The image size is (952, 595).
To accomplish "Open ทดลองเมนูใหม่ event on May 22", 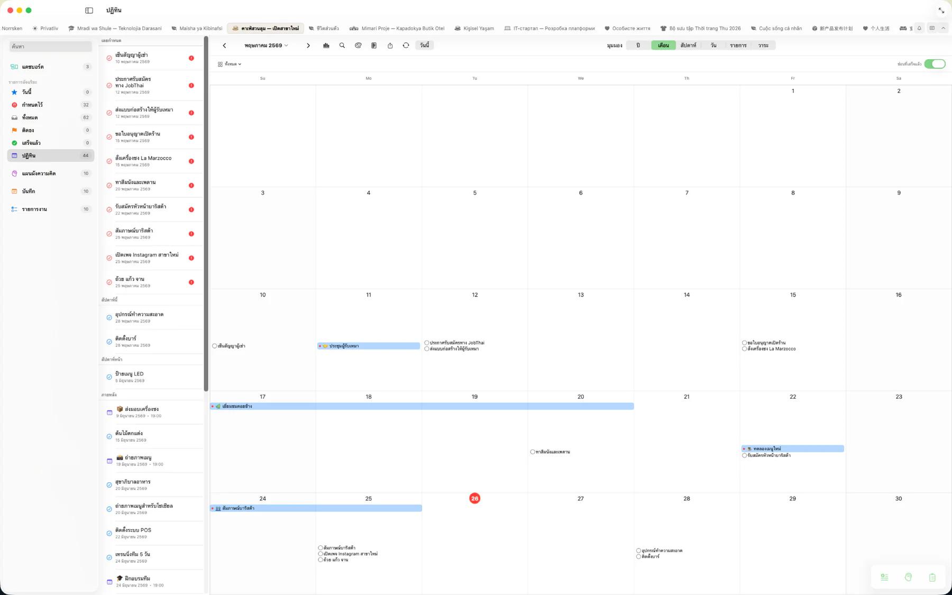I will coord(792,448).
